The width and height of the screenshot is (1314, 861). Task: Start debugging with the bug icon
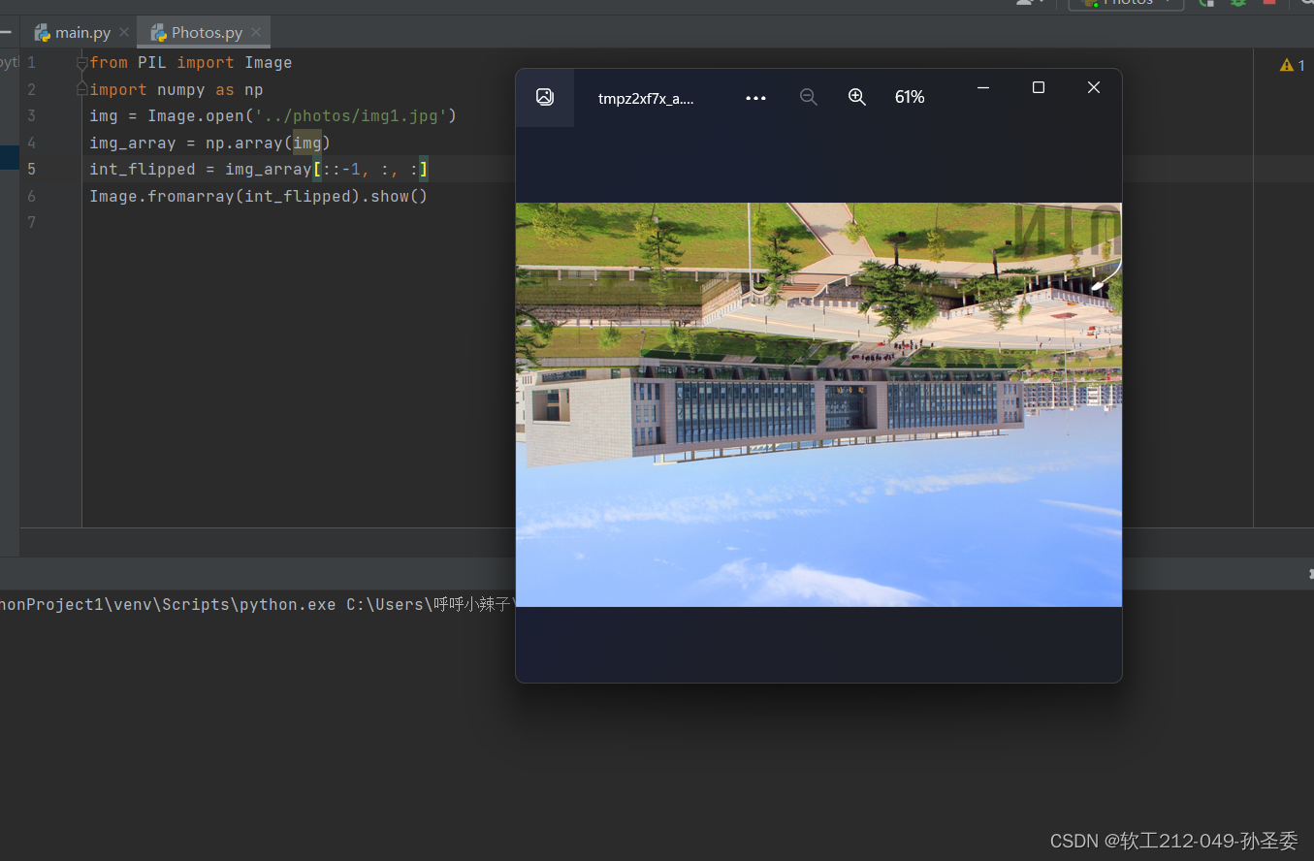[1238, 4]
